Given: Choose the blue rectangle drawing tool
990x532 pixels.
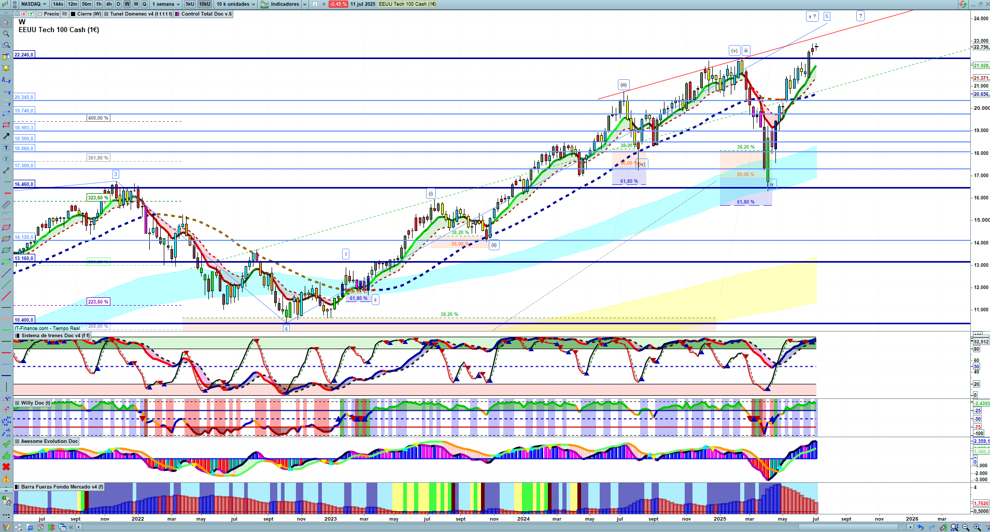Looking at the screenshot, I should [x=6, y=113].
